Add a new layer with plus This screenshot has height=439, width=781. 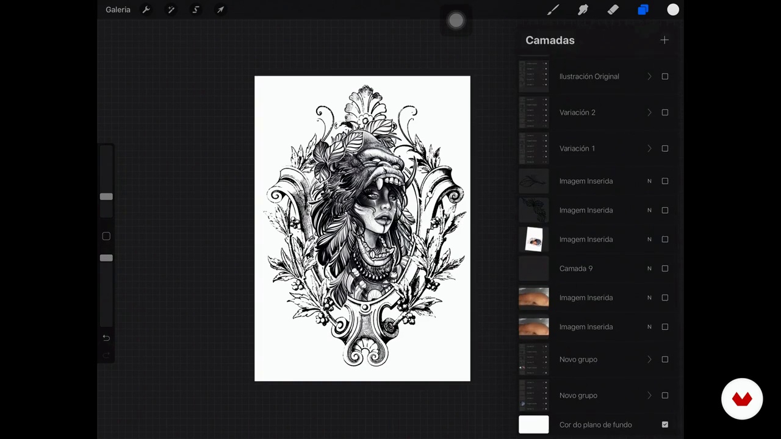(664, 40)
